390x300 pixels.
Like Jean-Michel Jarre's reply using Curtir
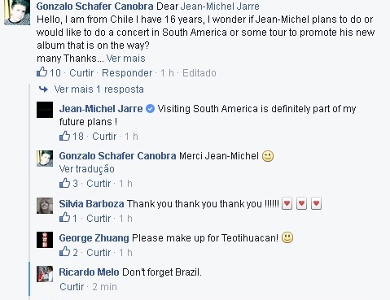pos(104,136)
